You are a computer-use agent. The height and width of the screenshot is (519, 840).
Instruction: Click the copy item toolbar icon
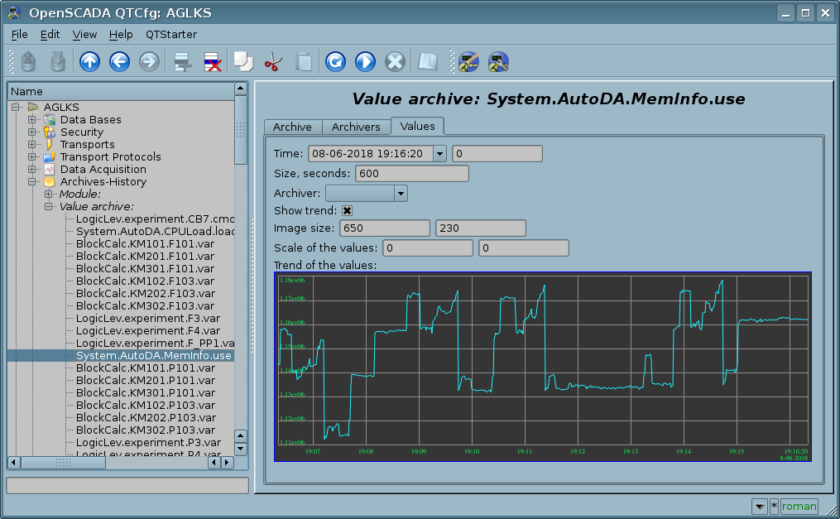242,62
